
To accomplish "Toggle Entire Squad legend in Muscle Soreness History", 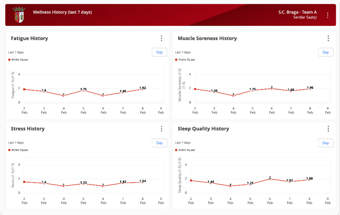I will tap(185, 60).
